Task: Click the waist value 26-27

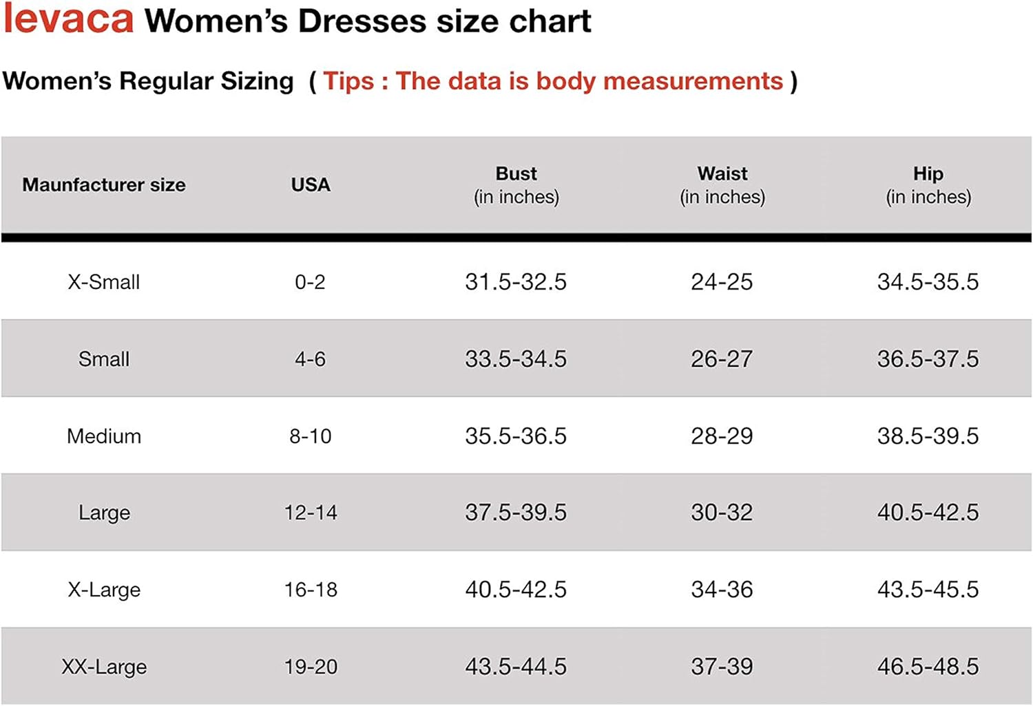Action: 722,359
